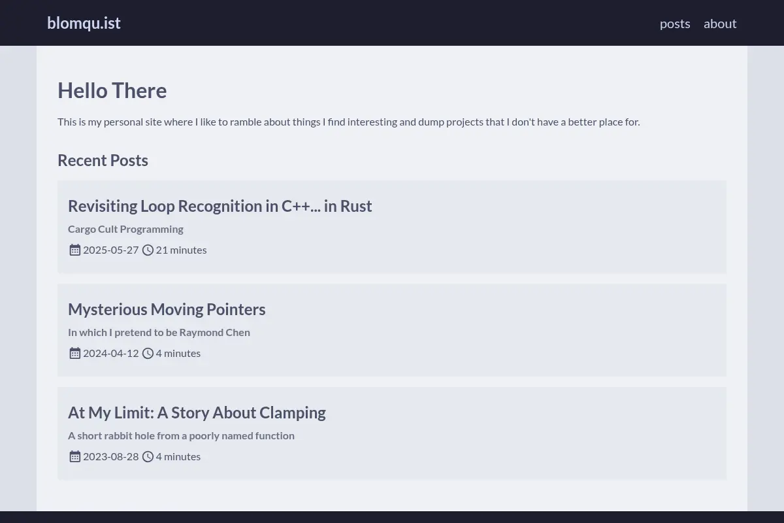This screenshot has width=784, height=523.
Task: Open Revisiting Loop Recognition in C++ post
Action: tap(220, 206)
